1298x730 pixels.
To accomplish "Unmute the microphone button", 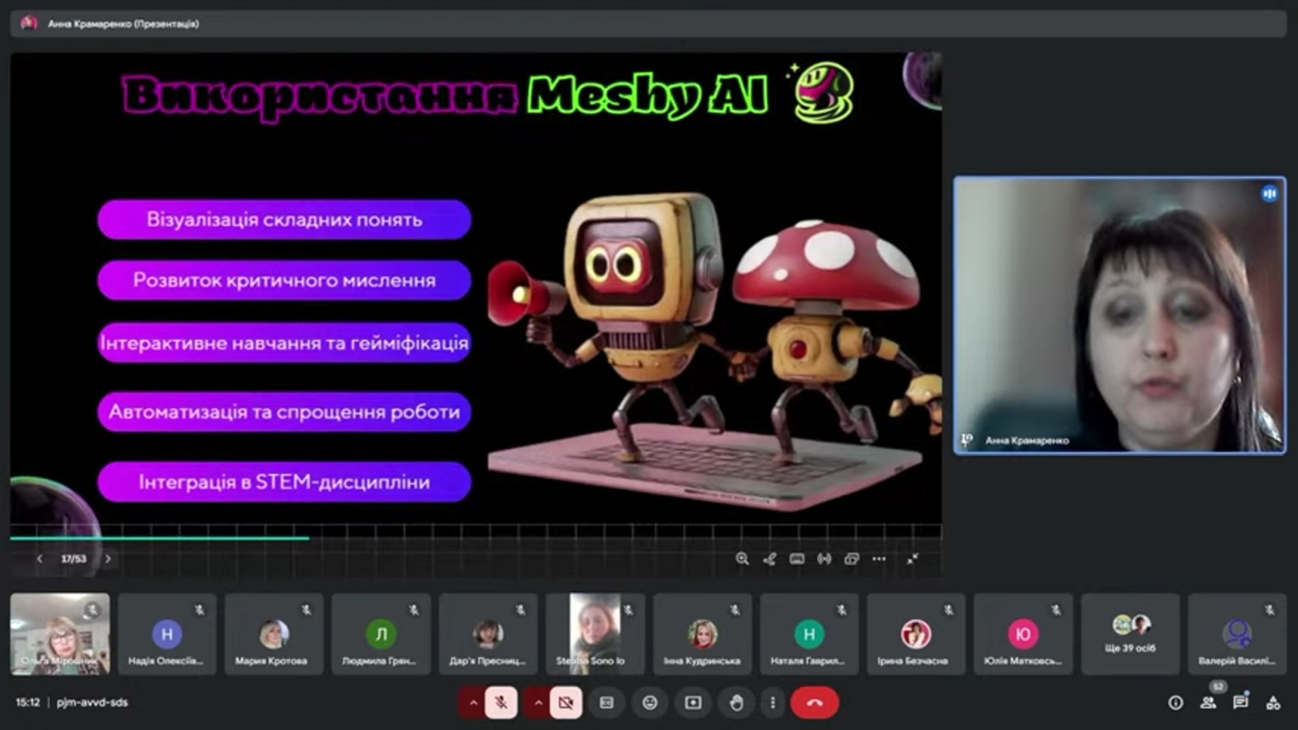I will 501,702.
